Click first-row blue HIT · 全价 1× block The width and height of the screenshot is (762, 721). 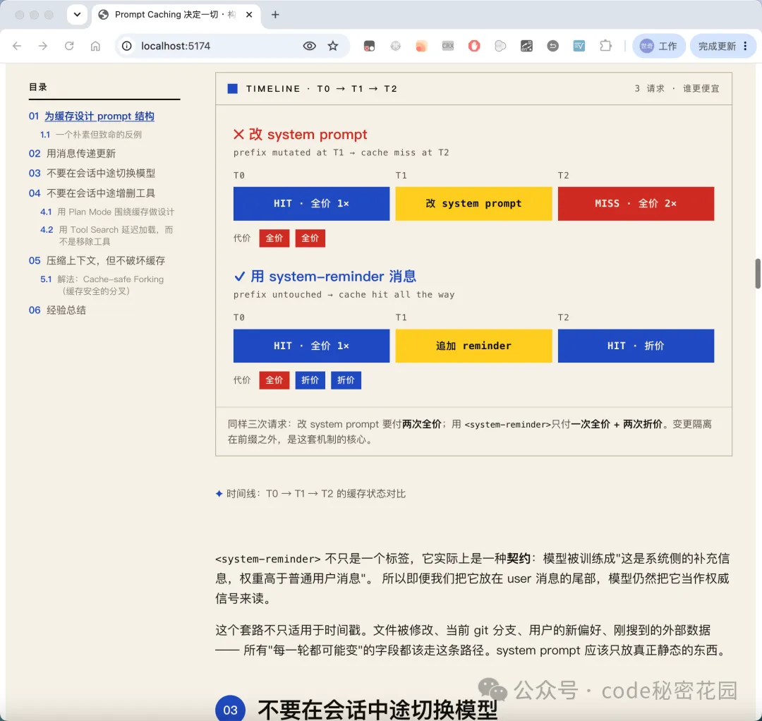pyautogui.click(x=312, y=204)
